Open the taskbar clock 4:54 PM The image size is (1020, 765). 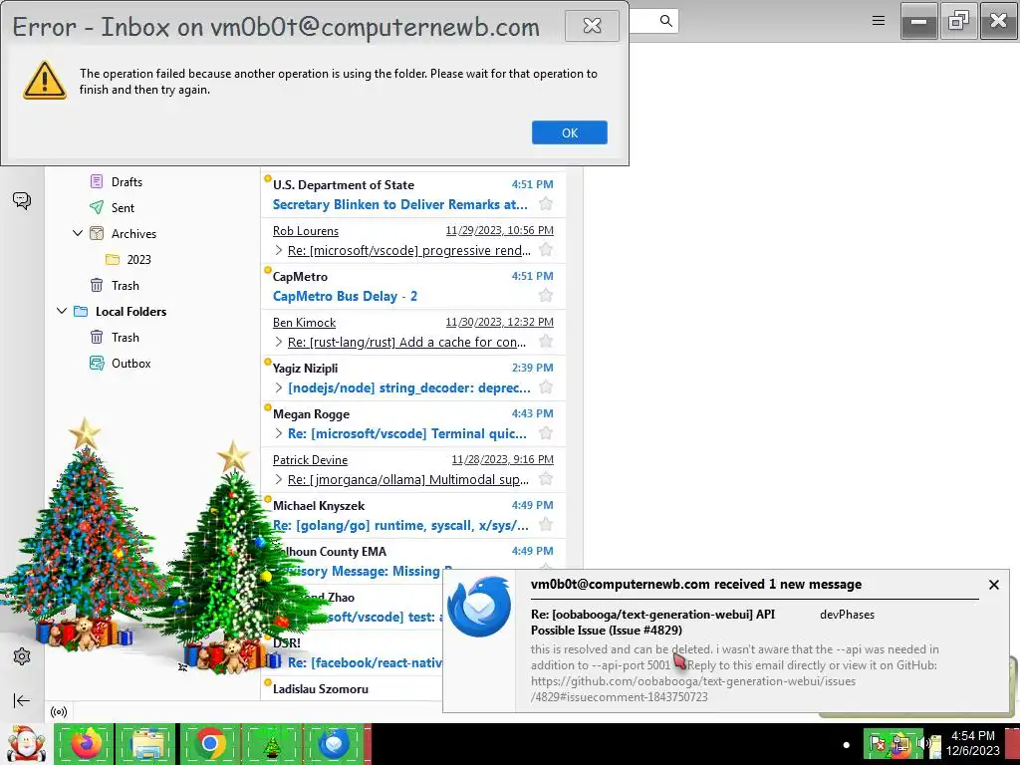click(x=972, y=743)
